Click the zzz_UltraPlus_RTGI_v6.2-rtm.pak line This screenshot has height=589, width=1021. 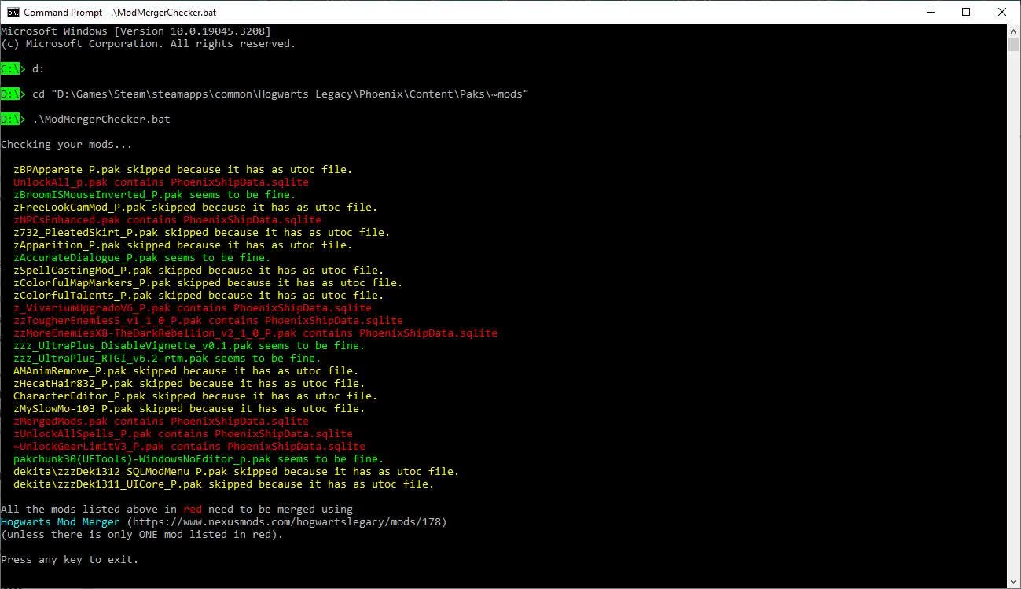(x=167, y=359)
